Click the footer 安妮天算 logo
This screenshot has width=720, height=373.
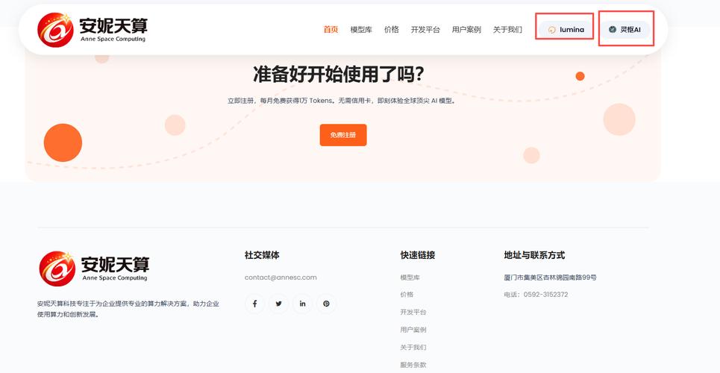coord(94,269)
